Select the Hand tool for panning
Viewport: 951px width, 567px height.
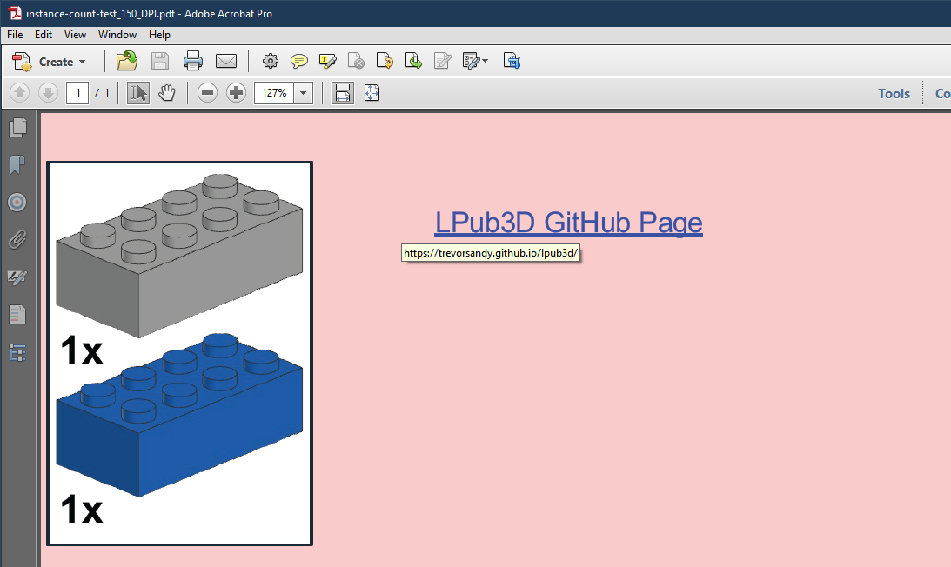tap(166, 92)
